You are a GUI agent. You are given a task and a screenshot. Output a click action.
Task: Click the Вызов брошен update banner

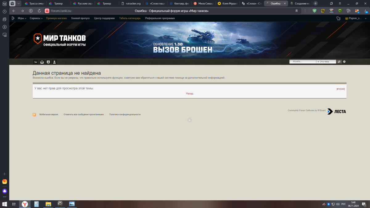coord(183,47)
